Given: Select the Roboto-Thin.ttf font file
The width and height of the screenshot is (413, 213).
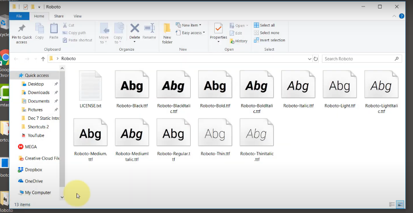Looking at the screenshot, I should [x=215, y=137].
